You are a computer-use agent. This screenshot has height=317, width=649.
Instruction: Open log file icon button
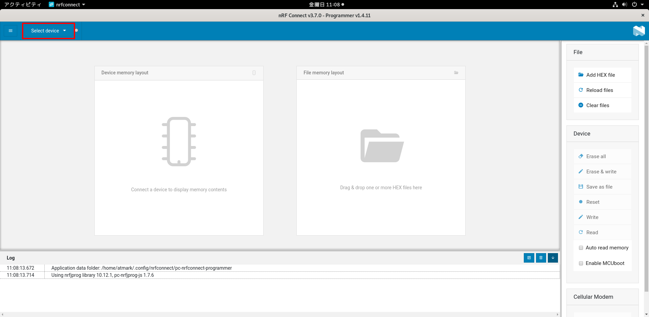coord(529,258)
